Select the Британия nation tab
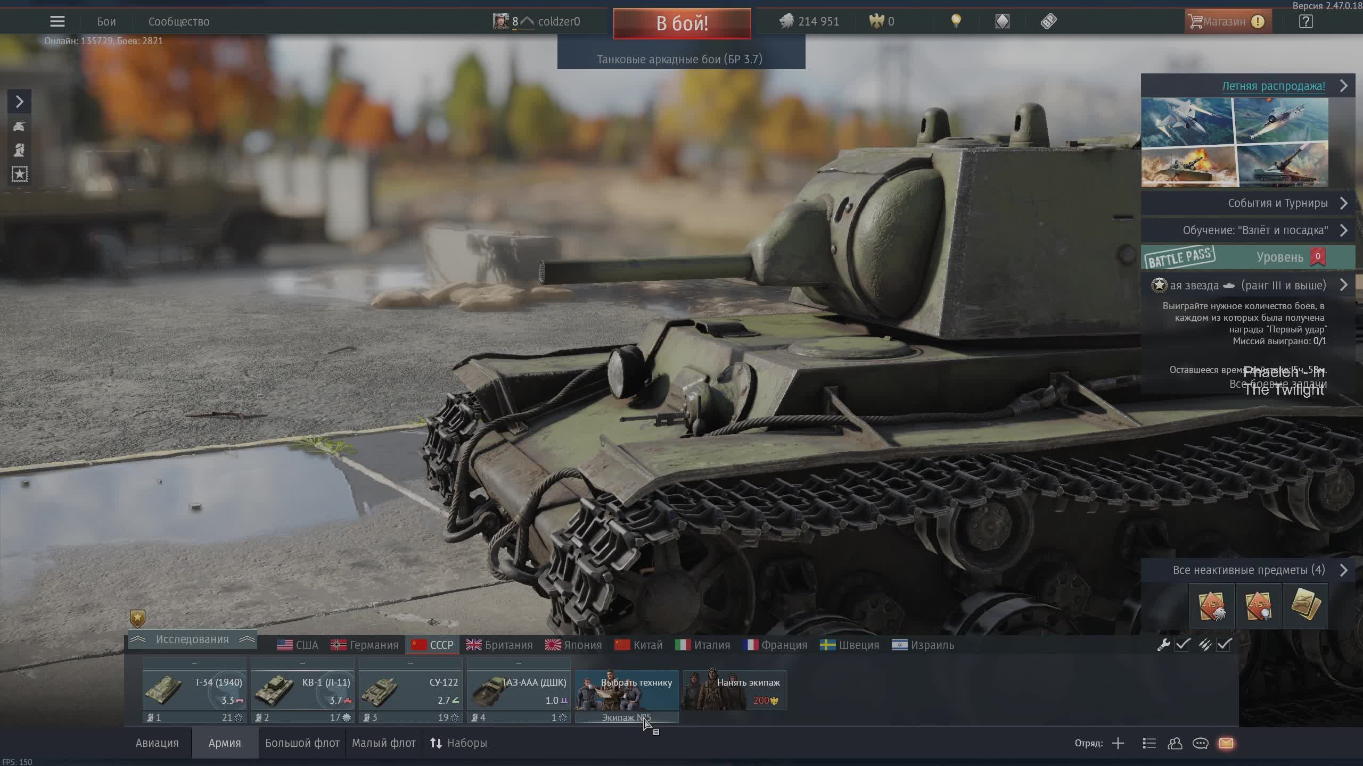 click(499, 645)
